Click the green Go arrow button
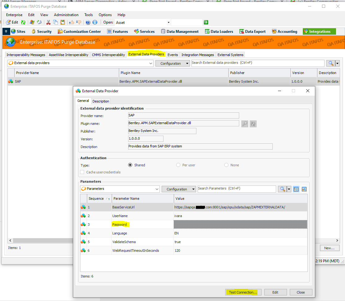The width and height of the screenshot is (345, 301). [x=206, y=22]
